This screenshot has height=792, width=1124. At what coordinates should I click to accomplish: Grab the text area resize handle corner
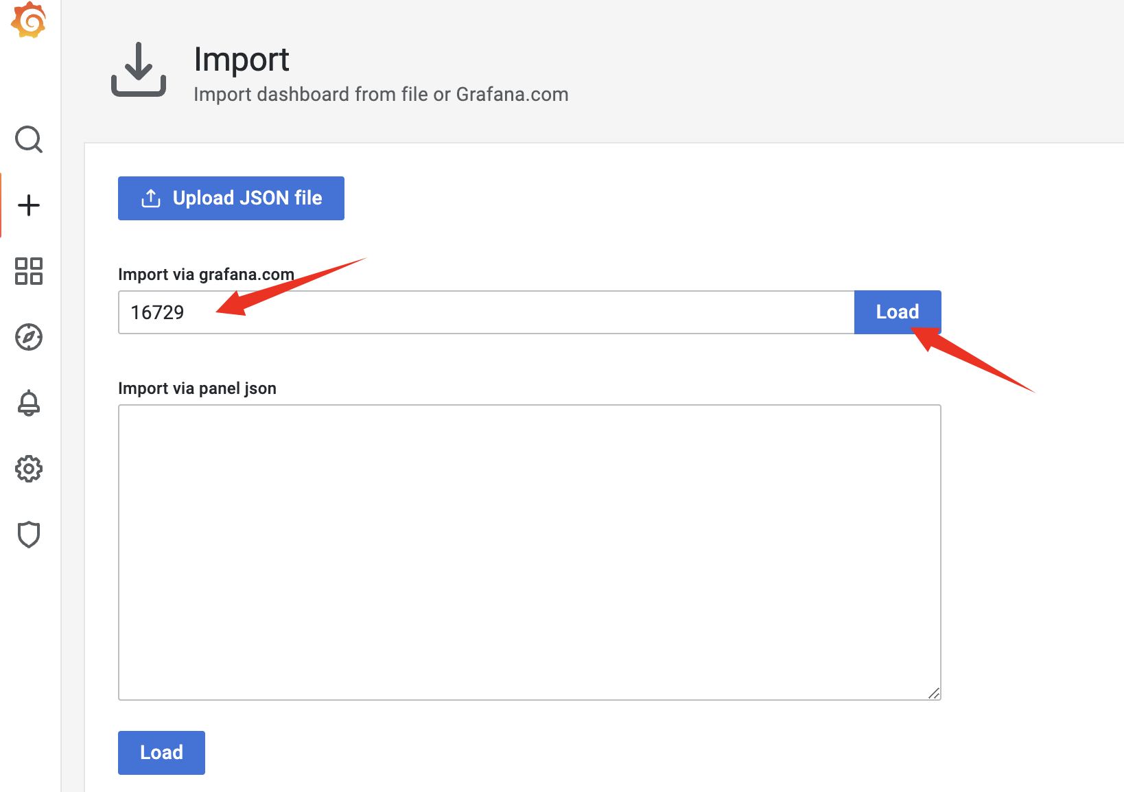click(934, 693)
